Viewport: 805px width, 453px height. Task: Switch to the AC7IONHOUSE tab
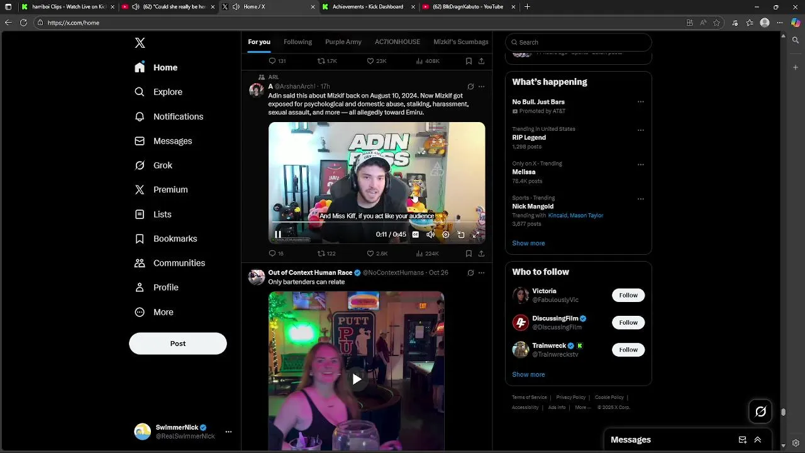(x=397, y=42)
